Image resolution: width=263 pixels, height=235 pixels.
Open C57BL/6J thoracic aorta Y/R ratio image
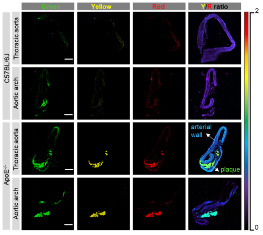215,38
